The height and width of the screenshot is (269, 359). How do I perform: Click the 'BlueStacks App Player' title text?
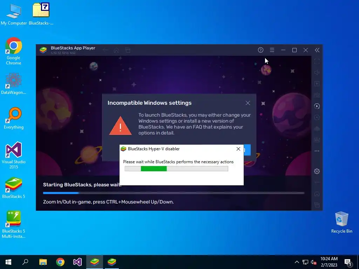coord(73,48)
